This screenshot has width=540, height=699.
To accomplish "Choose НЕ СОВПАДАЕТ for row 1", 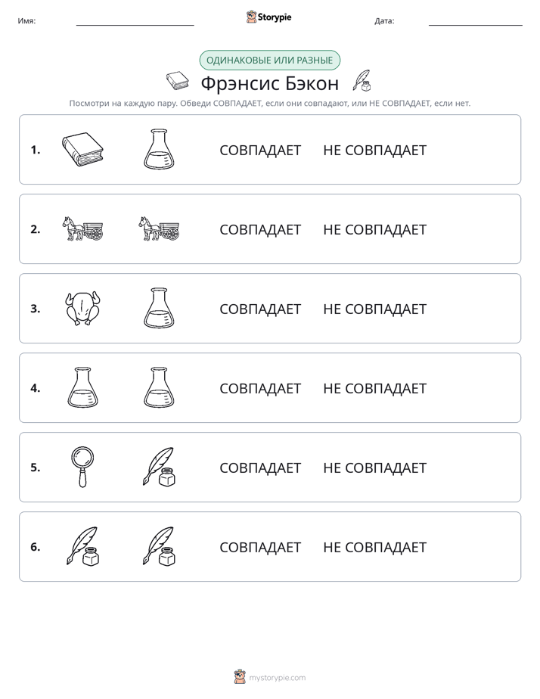I will click(x=374, y=151).
